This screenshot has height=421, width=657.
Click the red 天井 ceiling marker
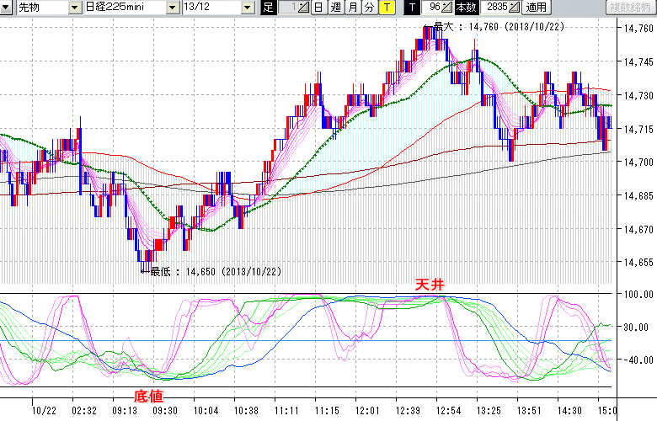coord(428,285)
